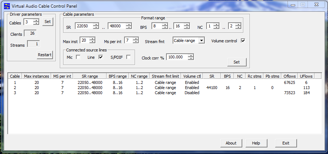Increase the Cables count stepper

click(x=36, y=20)
